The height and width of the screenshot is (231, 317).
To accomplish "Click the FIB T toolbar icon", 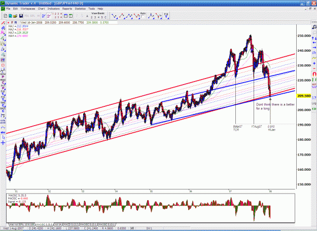I will click(x=166, y=16).
